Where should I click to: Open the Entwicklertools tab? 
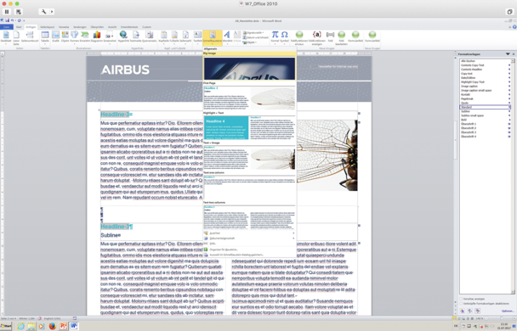coord(129,27)
